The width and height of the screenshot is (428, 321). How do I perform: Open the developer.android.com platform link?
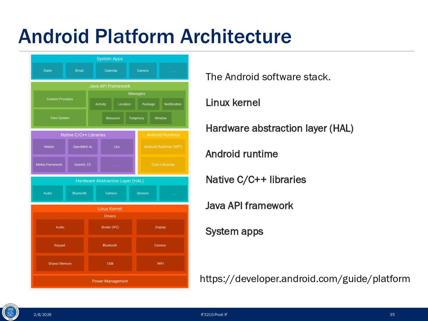305,279
